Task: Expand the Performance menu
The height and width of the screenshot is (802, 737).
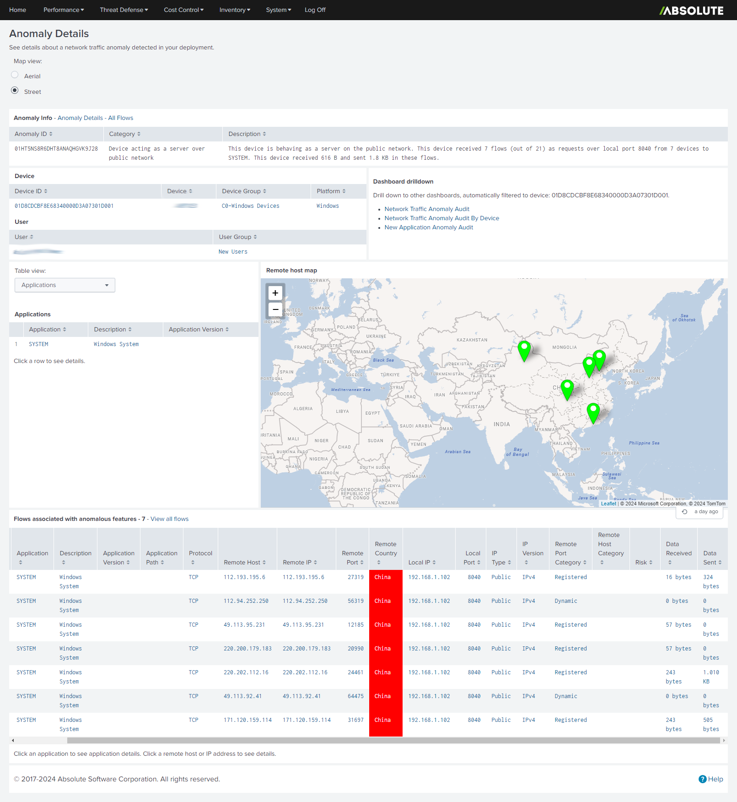Action: tap(64, 10)
